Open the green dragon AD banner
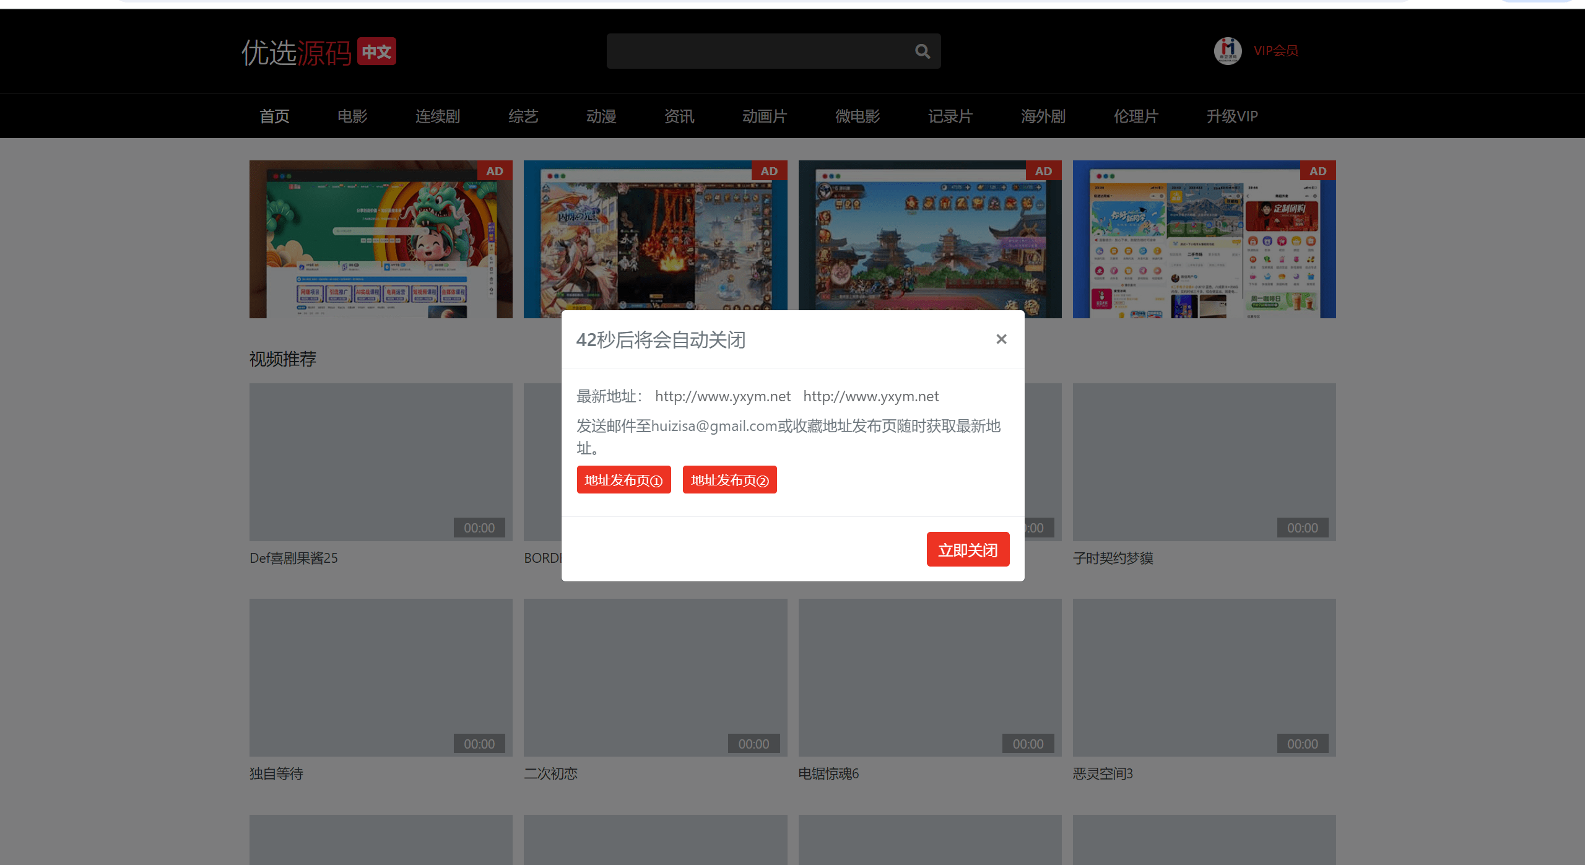The image size is (1585, 865). [381, 240]
